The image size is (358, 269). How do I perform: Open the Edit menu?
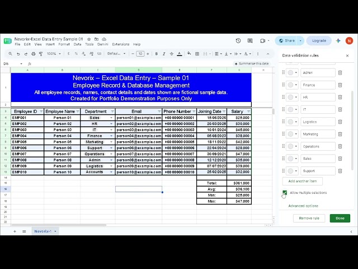(27, 44)
